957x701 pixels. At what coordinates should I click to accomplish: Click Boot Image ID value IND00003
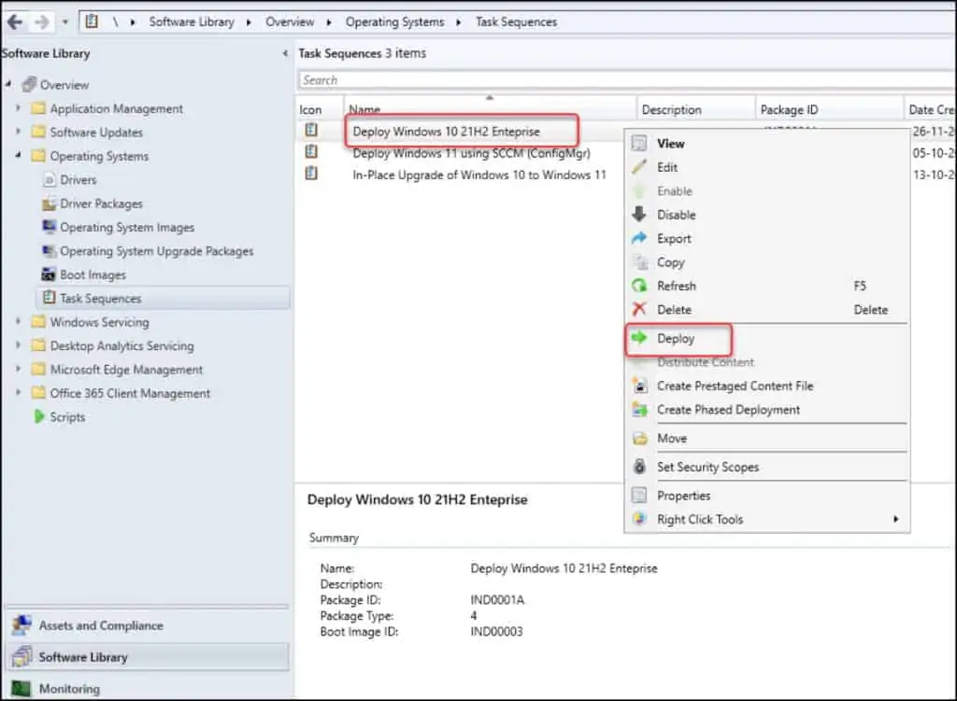[496, 632]
